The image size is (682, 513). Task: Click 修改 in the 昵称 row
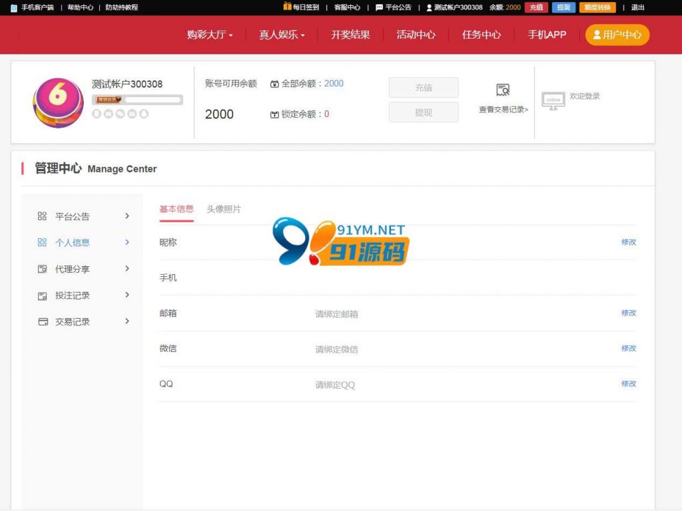point(629,242)
